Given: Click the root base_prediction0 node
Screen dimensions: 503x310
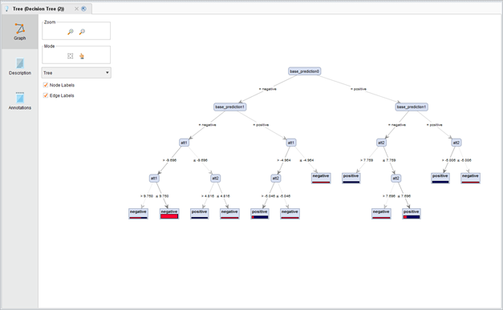Looking at the screenshot, I should 304,71.
